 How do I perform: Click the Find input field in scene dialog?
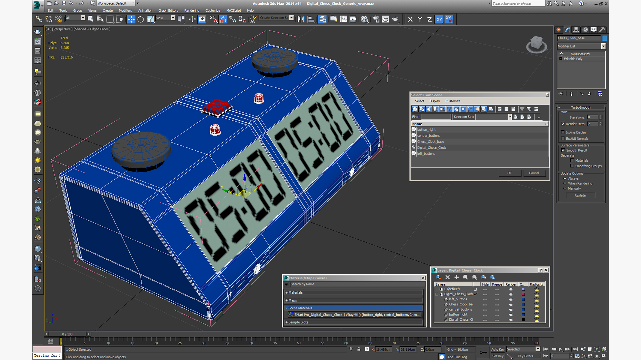[x=435, y=116]
